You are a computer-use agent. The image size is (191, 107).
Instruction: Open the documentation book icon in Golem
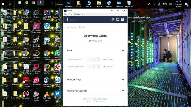[118, 20]
